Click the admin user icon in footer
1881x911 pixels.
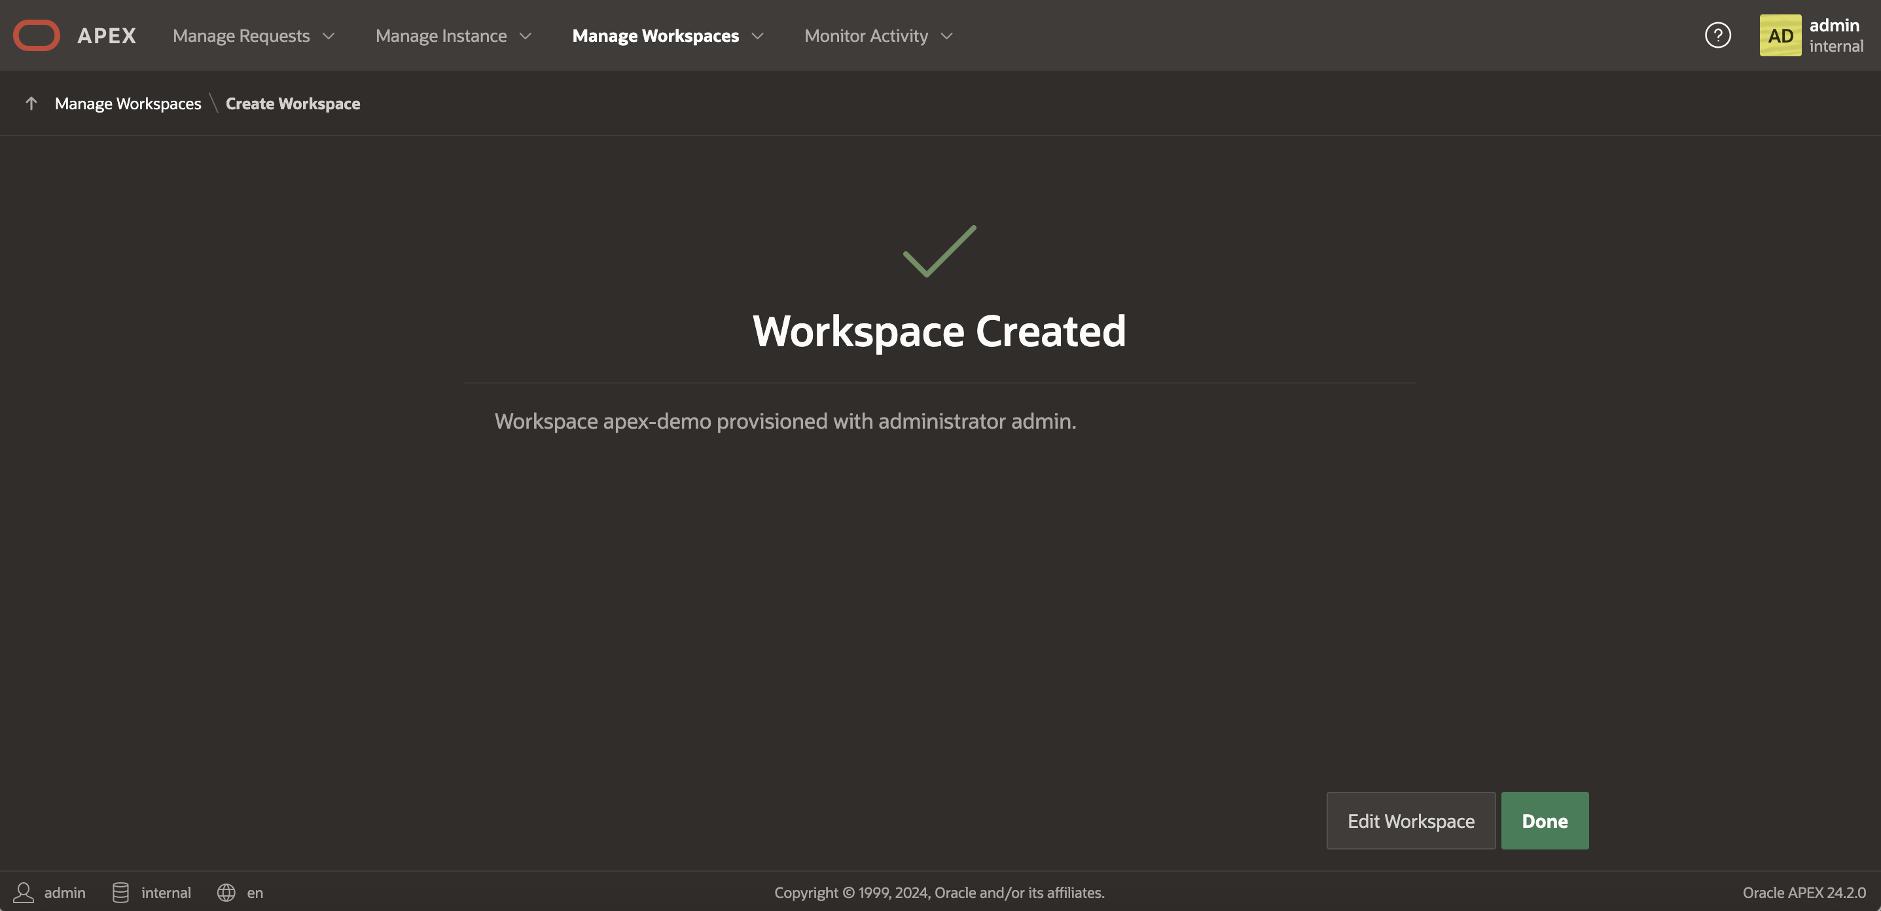click(24, 892)
